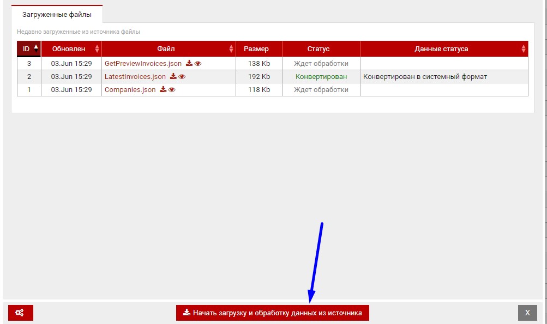Select the Конвертирован status cell
The image size is (547, 324).
pyautogui.click(x=321, y=77)
